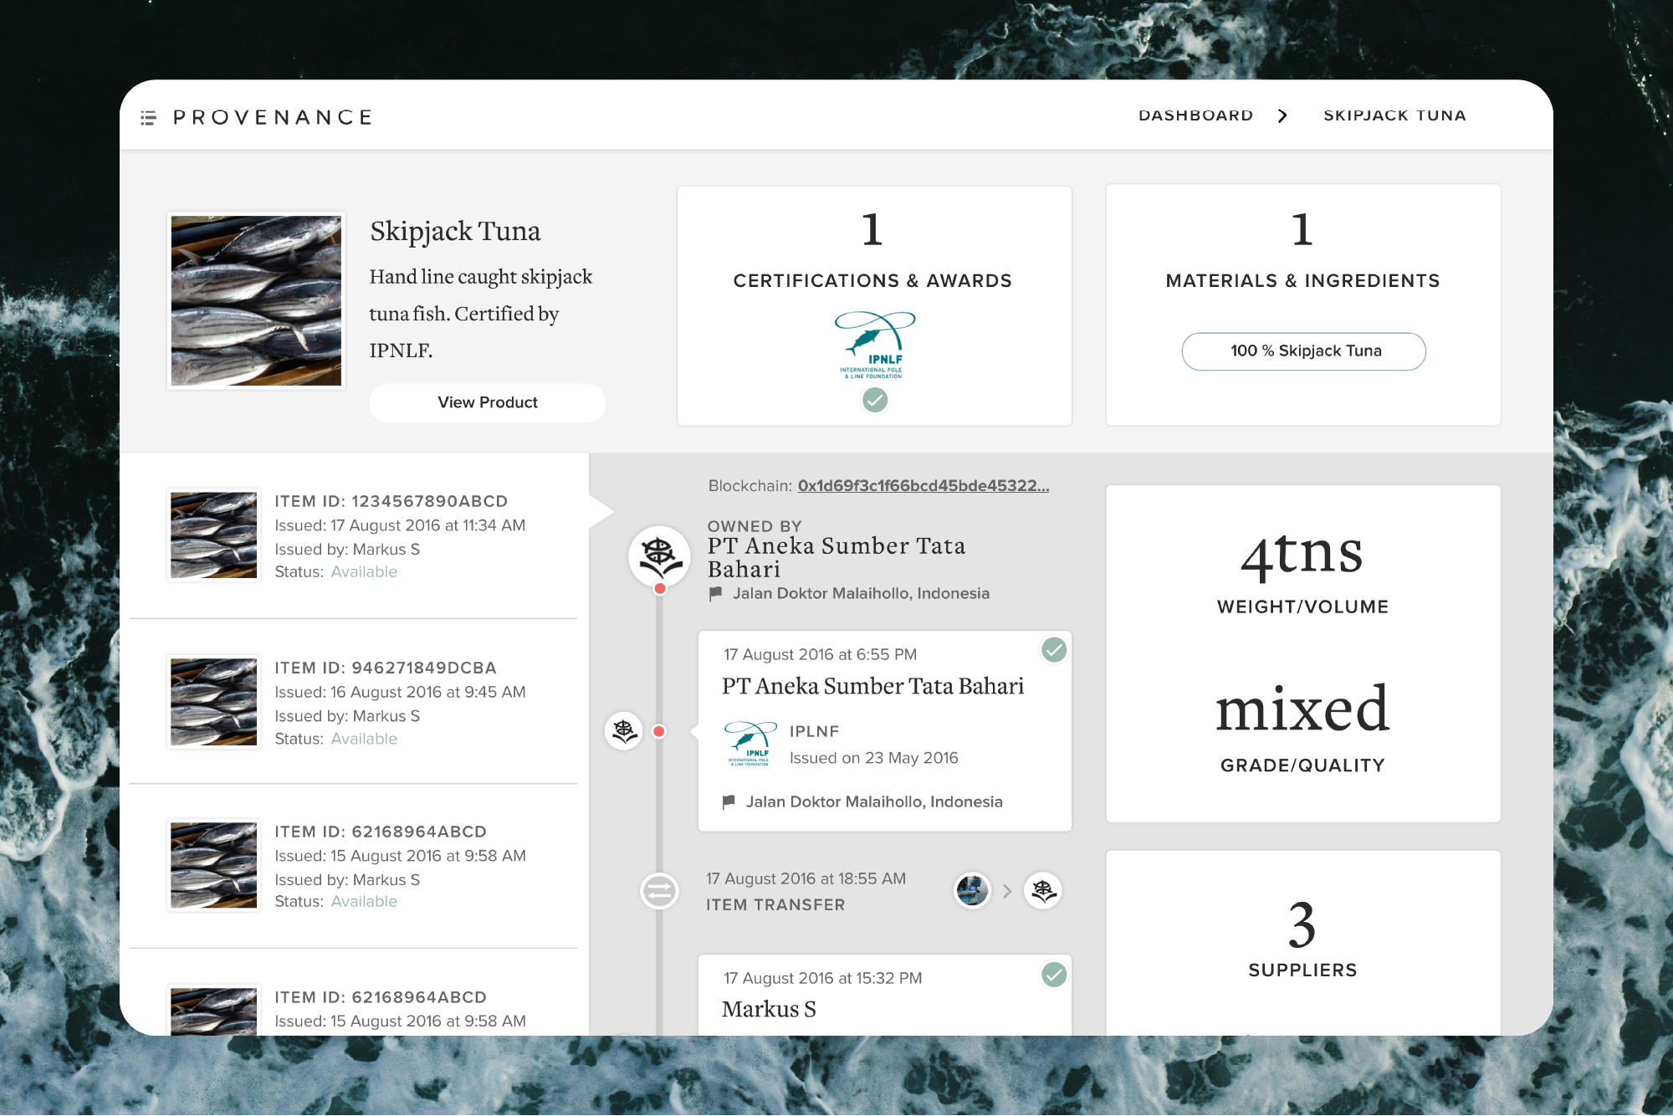Click the sender avatar in item transfer row
Viewport: 1673px width, 1116px height.
pyautogui.click(x=972, y=890)
